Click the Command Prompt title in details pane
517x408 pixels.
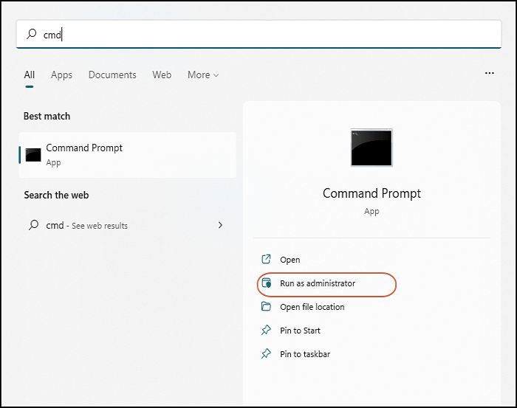point(372,193)
